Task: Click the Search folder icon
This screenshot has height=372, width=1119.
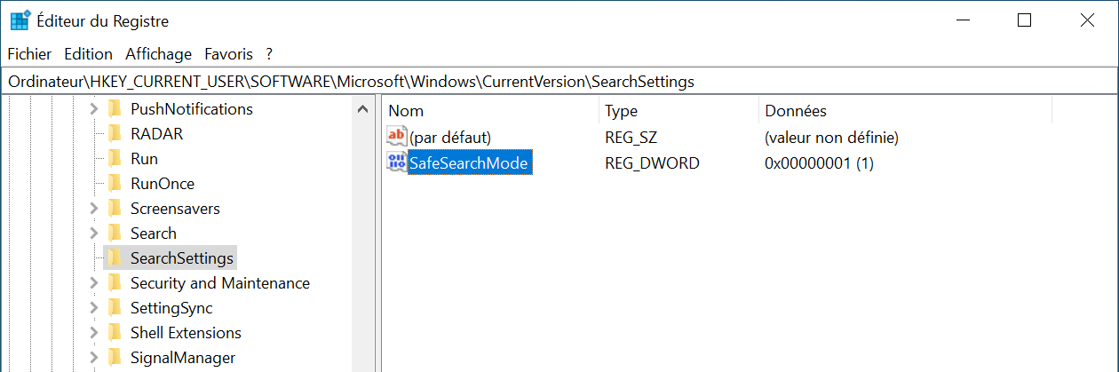Action: [x=114, y=233]
